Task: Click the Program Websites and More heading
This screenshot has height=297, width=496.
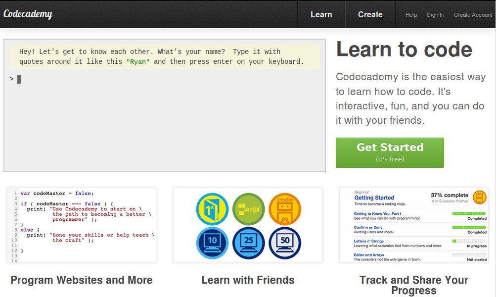Action: [x=82, y=280]
